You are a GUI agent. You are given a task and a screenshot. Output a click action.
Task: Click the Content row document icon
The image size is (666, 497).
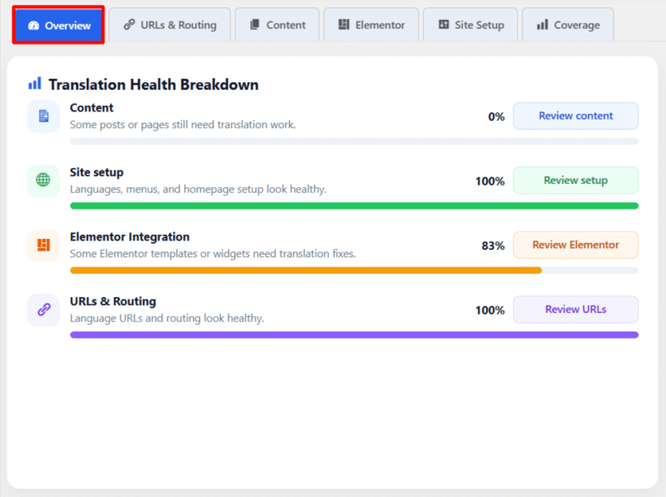[43, 116]
